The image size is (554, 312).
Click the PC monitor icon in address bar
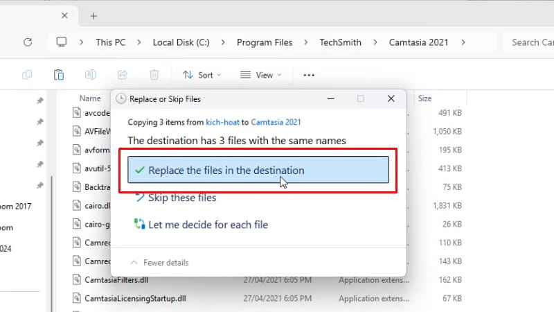(62, 42)
